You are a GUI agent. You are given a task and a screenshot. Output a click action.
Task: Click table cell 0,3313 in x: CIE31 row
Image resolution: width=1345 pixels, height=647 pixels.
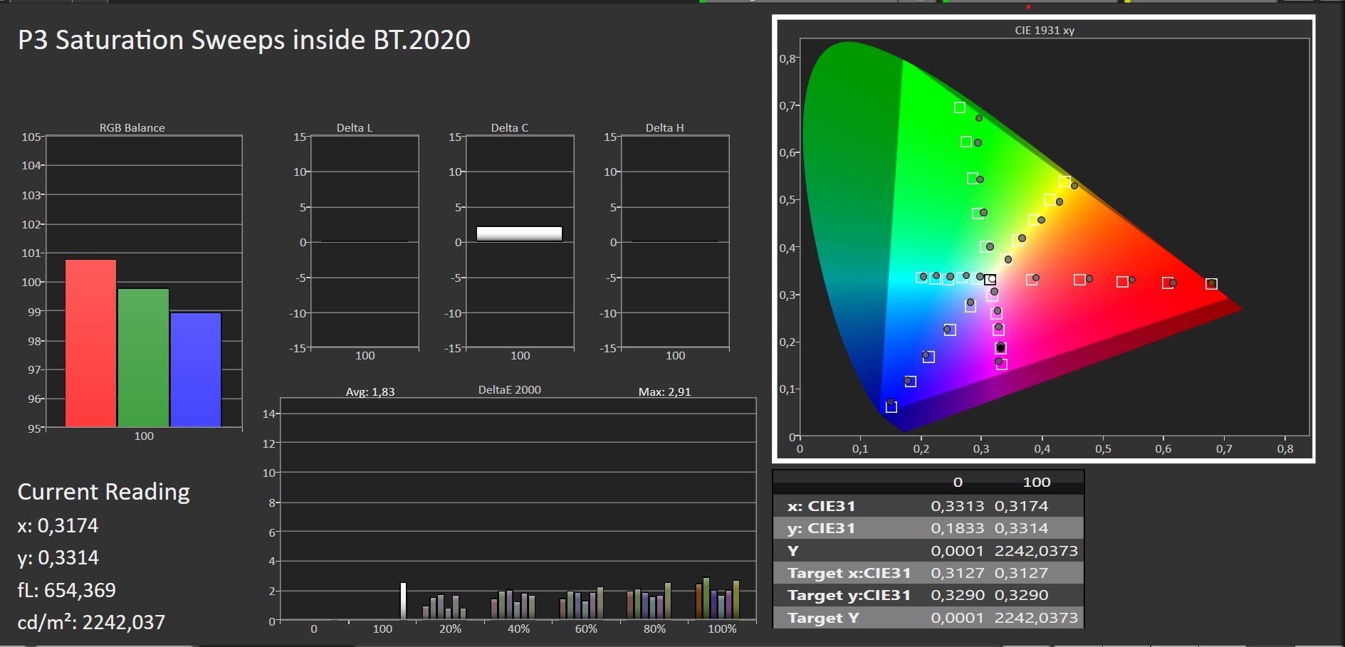click(x=957, y=506)
